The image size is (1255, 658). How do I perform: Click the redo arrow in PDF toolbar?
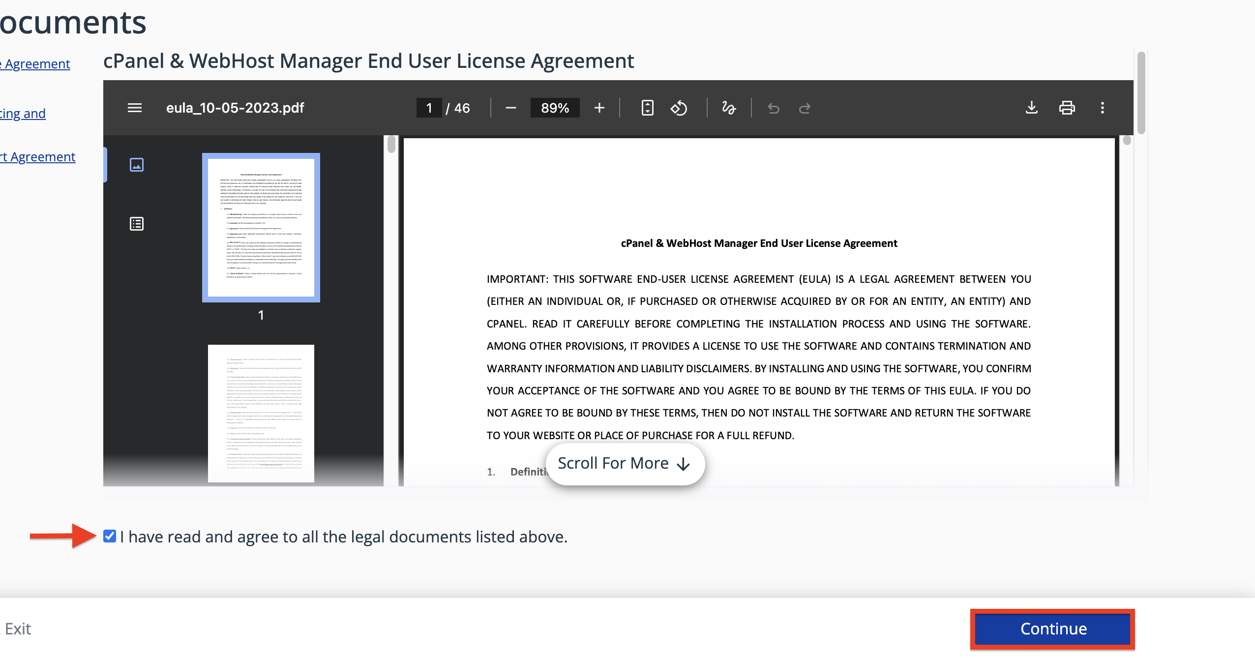click(x=805, y=108)
